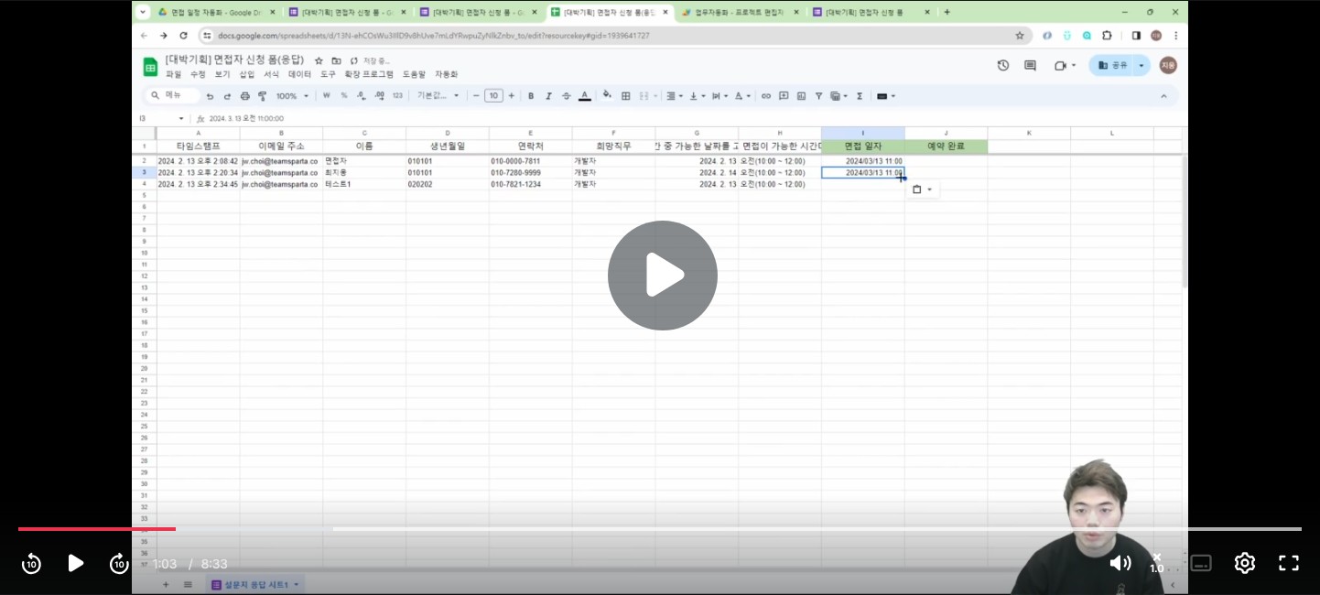Collapse the toolbar with the chevron

tap(1164, 96)
